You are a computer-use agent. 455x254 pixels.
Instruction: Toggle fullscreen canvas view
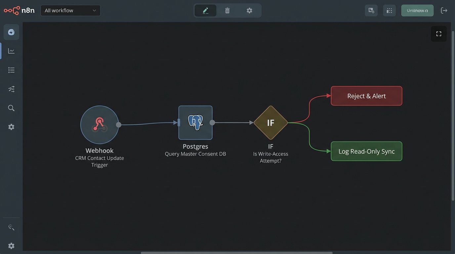click(x=439, y=34)
